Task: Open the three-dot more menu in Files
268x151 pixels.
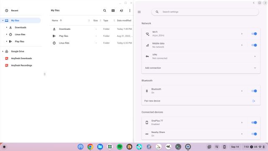Action: coord(130,10)
